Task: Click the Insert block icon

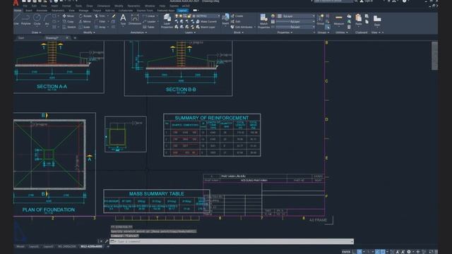Action: tap(225, 19)
